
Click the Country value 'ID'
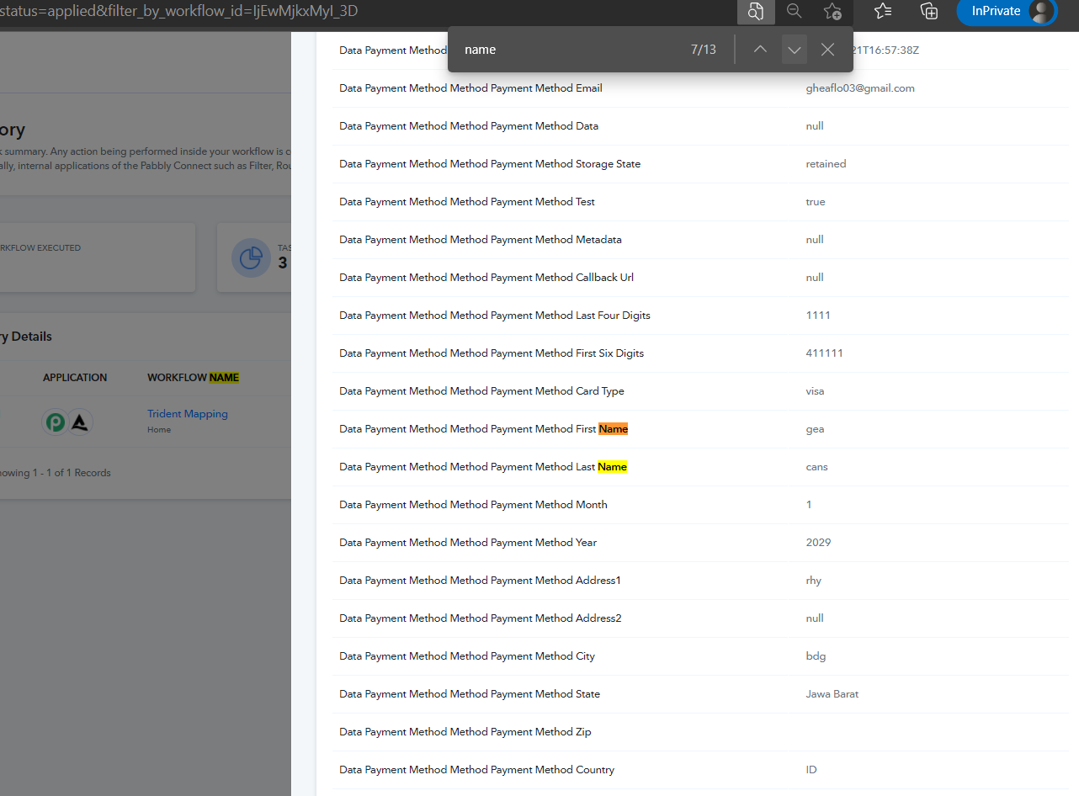pyautogui.click(x=811, y=770)
